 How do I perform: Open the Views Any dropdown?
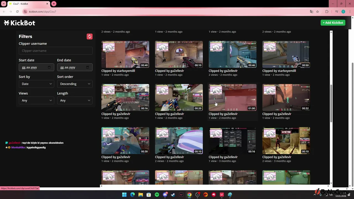pos(37,100)
